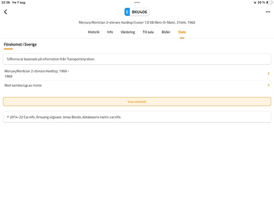Select the BKU406 registration plate
274x205 pixels.
(137, 12)
